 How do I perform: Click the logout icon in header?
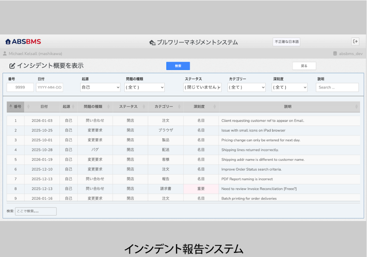(355, 41)
